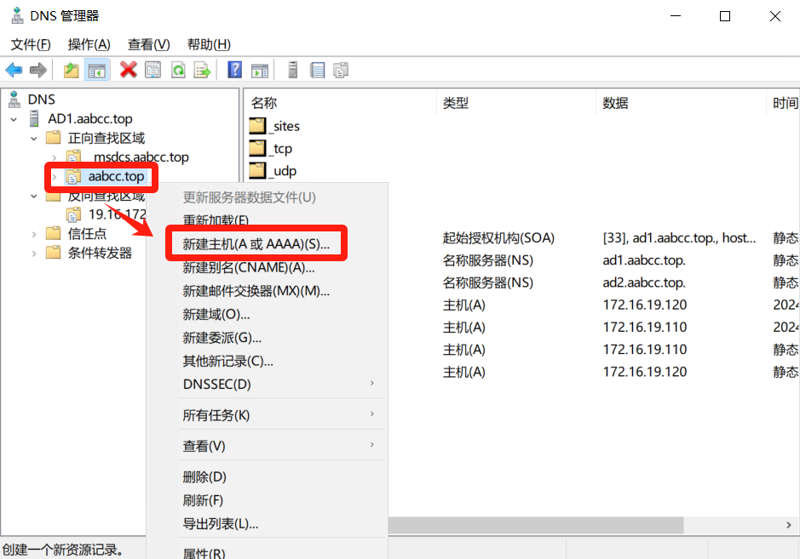Expand the 信任点 tree node
The height and width of the screenshot is (559, 800).
[x=34, y=234]
